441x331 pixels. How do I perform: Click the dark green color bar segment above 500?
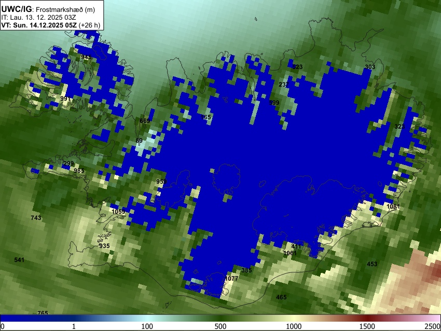pos(220,318)
